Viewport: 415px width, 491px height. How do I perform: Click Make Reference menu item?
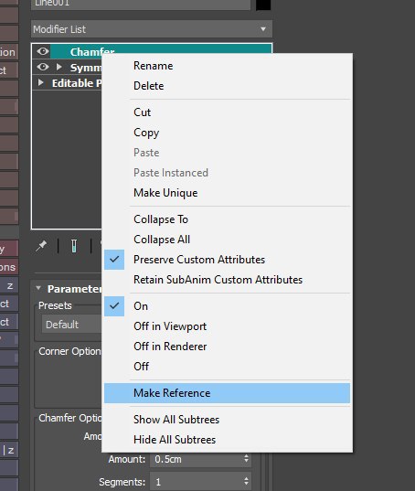tap(227, 393)
